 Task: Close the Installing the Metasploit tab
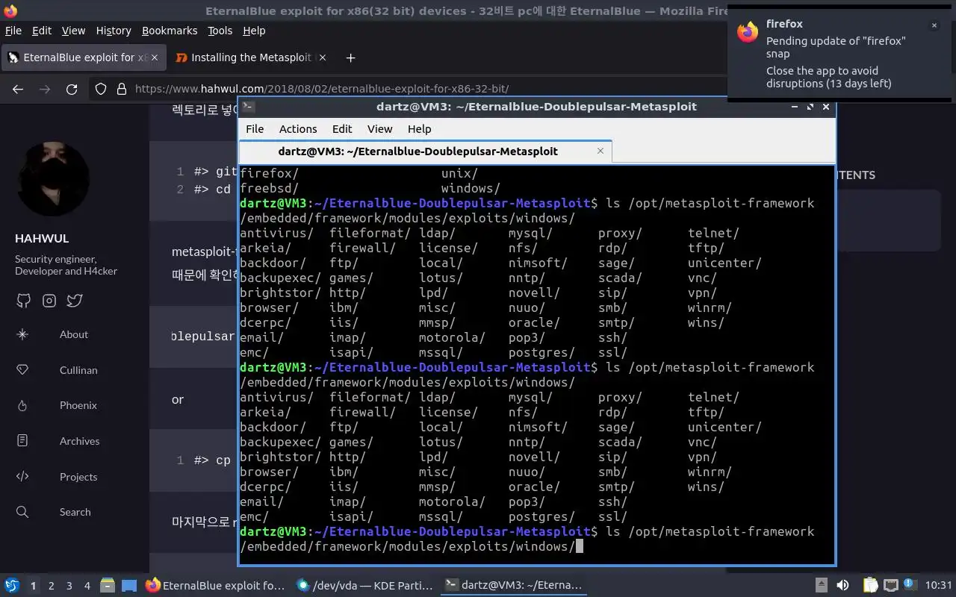tap(323, 57)
